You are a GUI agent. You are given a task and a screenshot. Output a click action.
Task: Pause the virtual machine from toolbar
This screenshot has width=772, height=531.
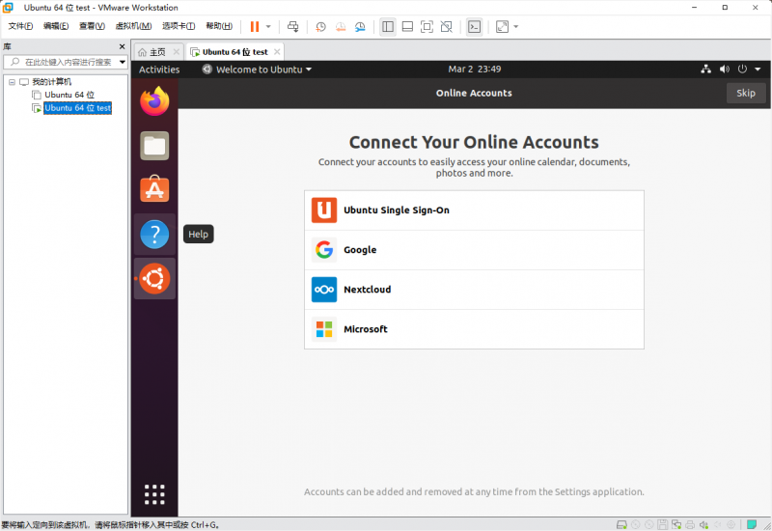coord(255,27)
